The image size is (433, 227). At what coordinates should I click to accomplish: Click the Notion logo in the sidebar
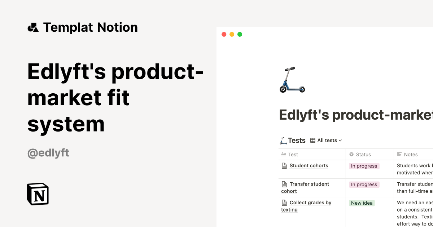click(38, 194)
